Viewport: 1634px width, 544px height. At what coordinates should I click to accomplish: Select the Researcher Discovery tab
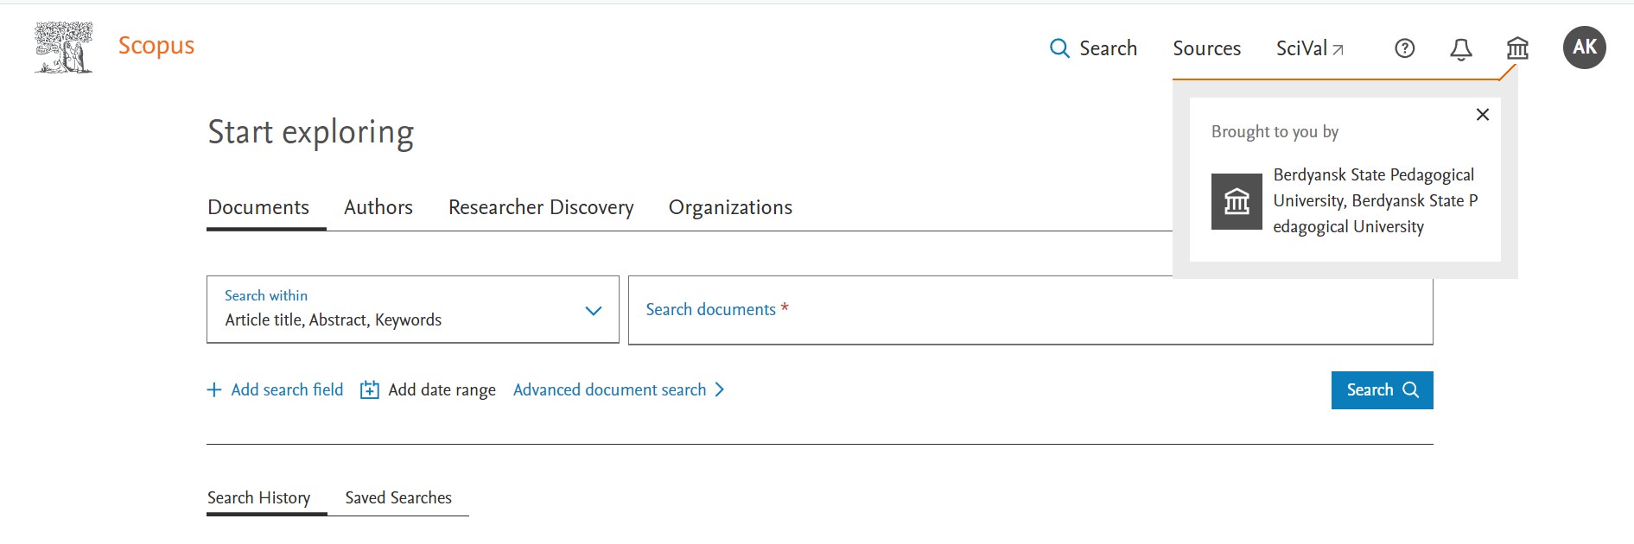click(541, 207)
